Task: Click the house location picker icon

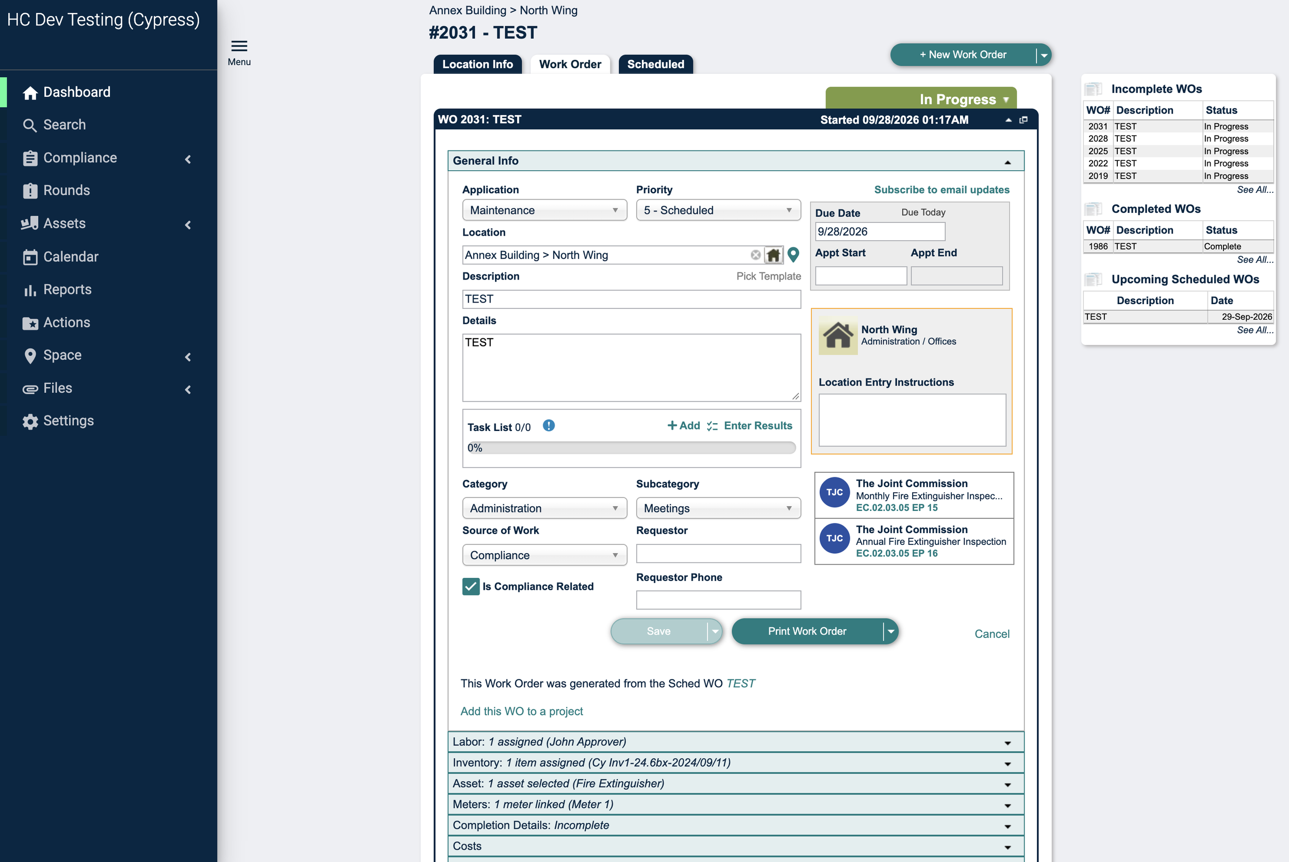Action: tap(773, 255)
